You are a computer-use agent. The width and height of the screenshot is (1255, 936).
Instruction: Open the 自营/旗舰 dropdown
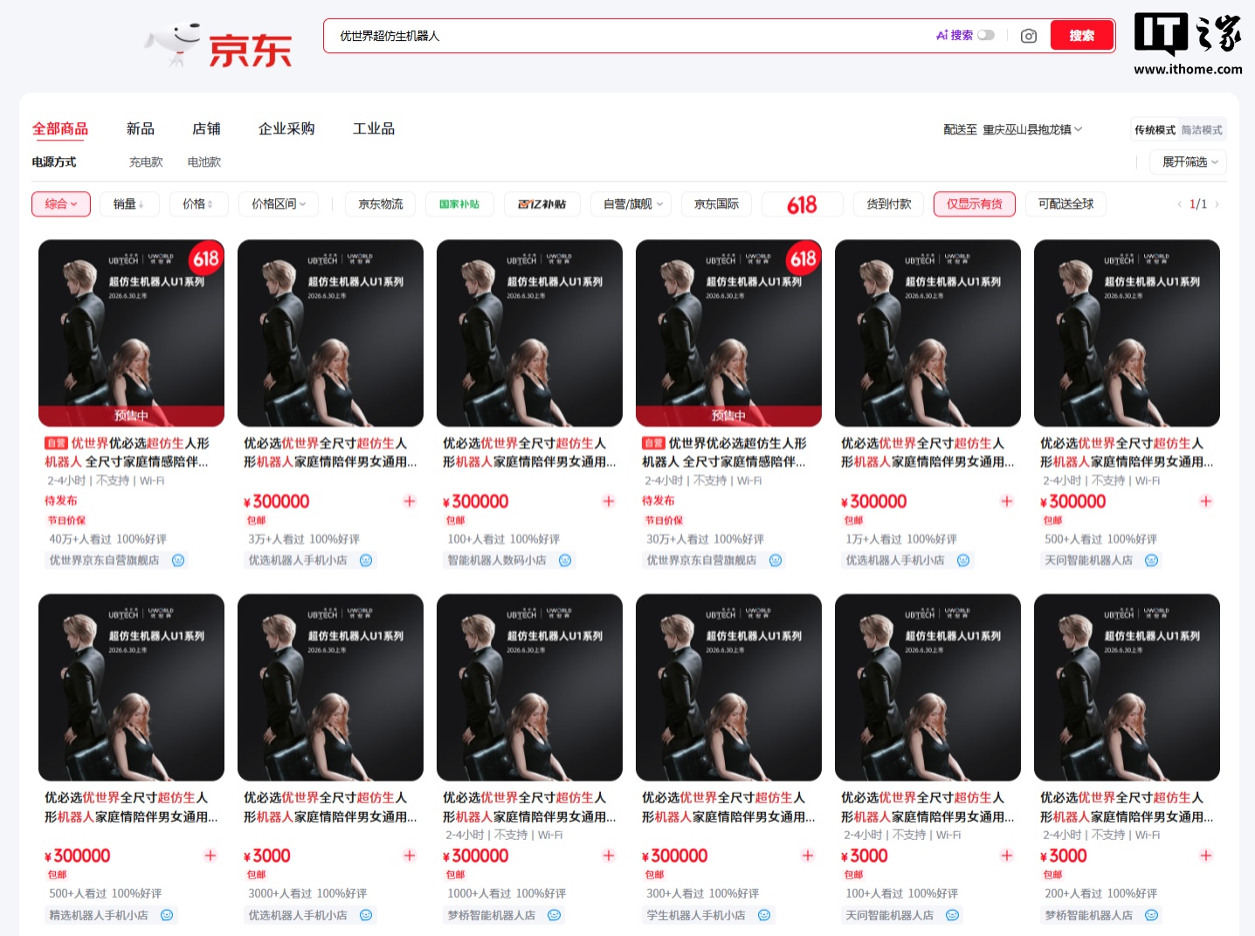pos(631,204)
